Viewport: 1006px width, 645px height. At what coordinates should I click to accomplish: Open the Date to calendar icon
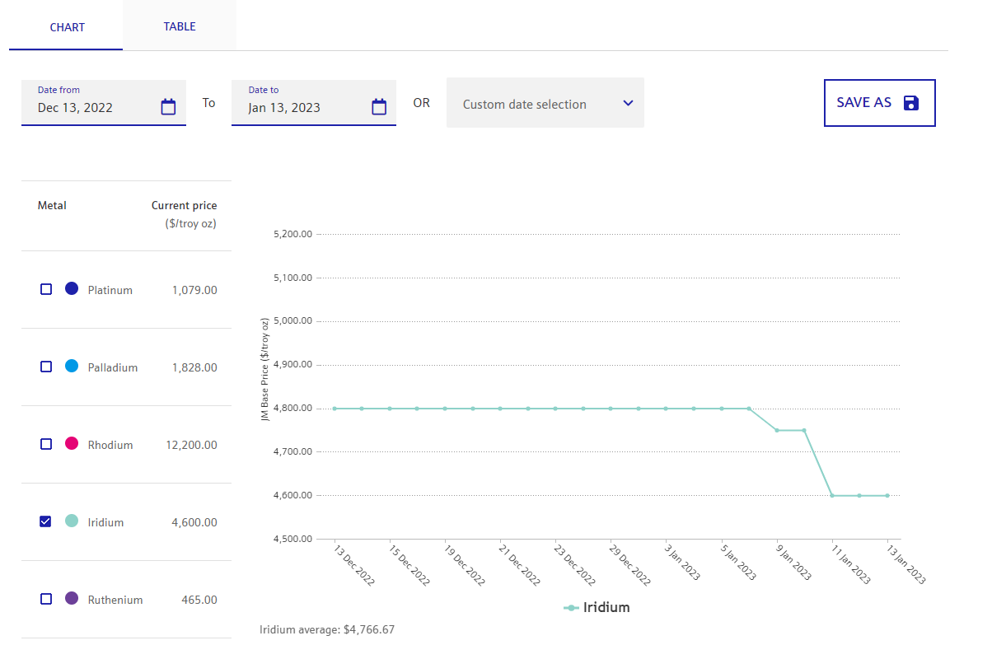click(x=379, y=106)
